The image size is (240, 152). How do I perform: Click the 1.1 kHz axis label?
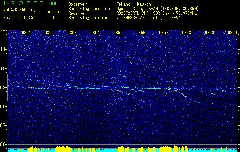click(x=3, y=49)
